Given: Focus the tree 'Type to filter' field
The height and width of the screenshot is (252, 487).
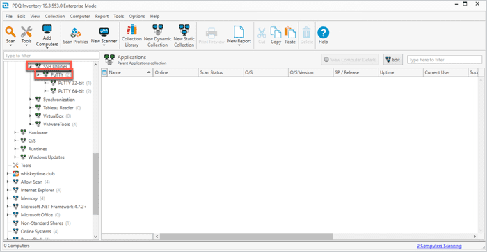Looking at the screenshot, I should [51, 56].
